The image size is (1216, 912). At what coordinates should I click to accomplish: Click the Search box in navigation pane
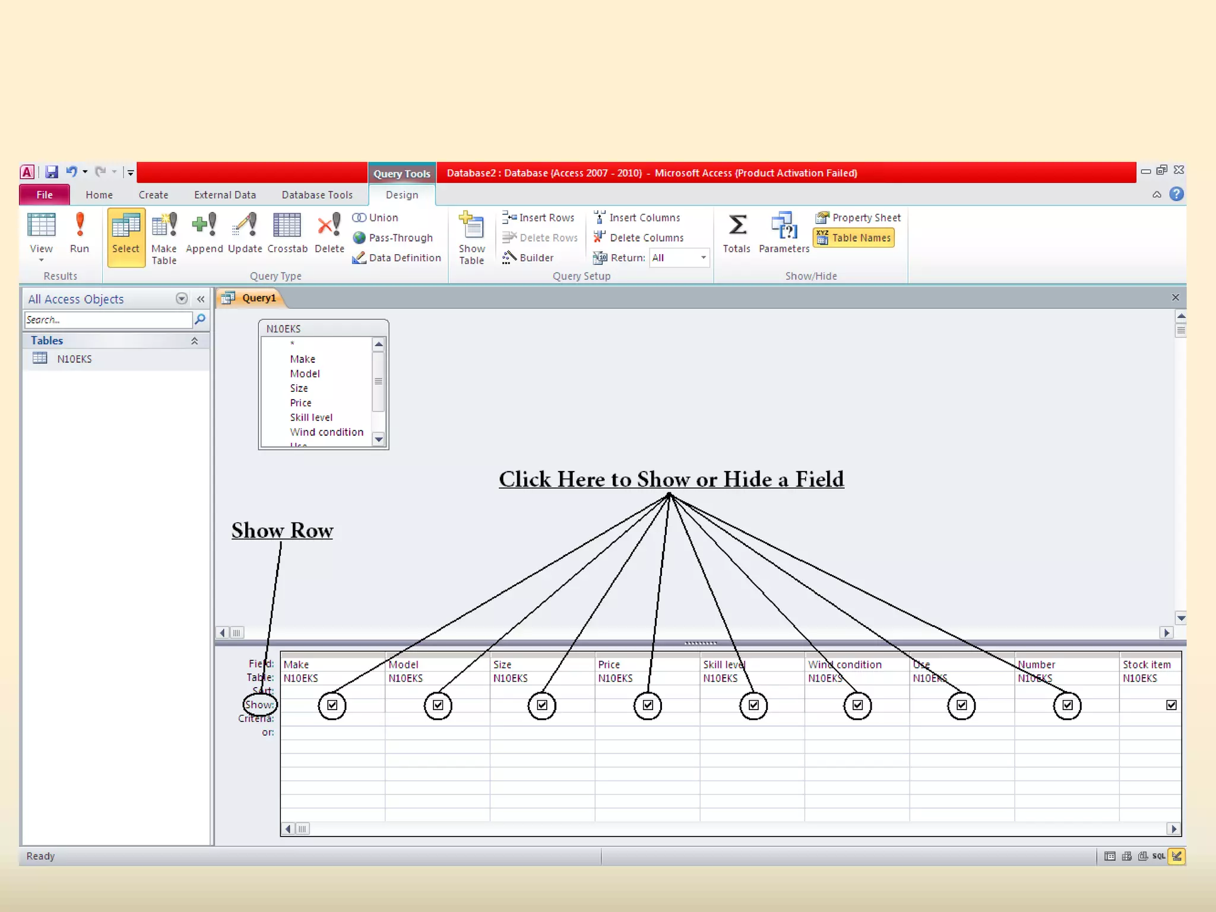[108, 320]
